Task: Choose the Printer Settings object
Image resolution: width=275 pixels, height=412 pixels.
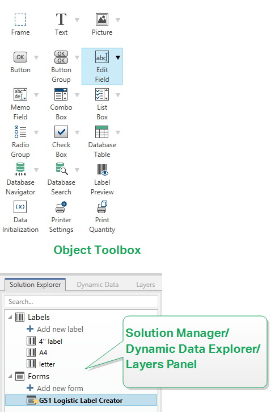Action: pyautogui.click(x=61, y=217)
